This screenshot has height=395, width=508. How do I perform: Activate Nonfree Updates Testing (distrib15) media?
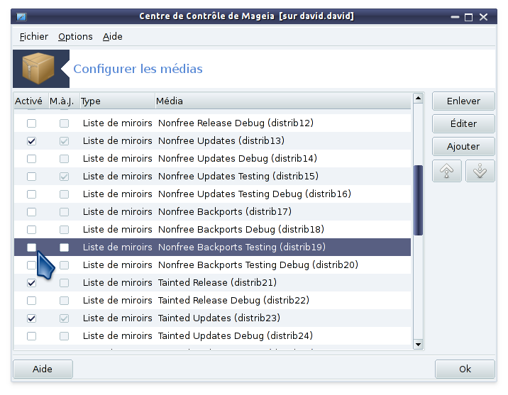[x=31, y=177]
